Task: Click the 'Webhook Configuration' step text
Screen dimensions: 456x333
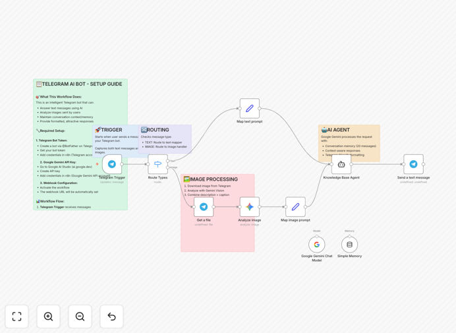Action: tap(59, 183)
